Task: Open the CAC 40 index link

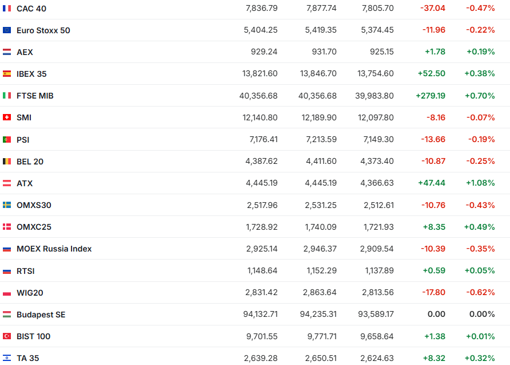Action: [x=31, y=8]
